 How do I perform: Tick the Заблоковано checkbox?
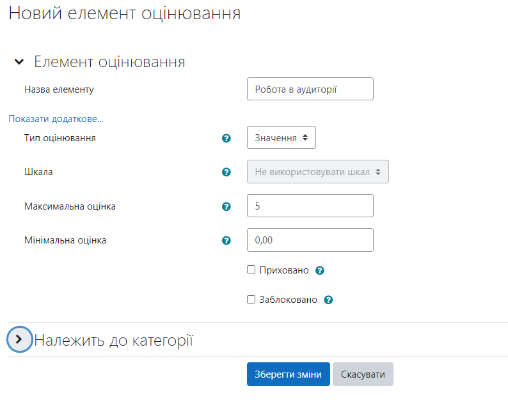(251, 299)
